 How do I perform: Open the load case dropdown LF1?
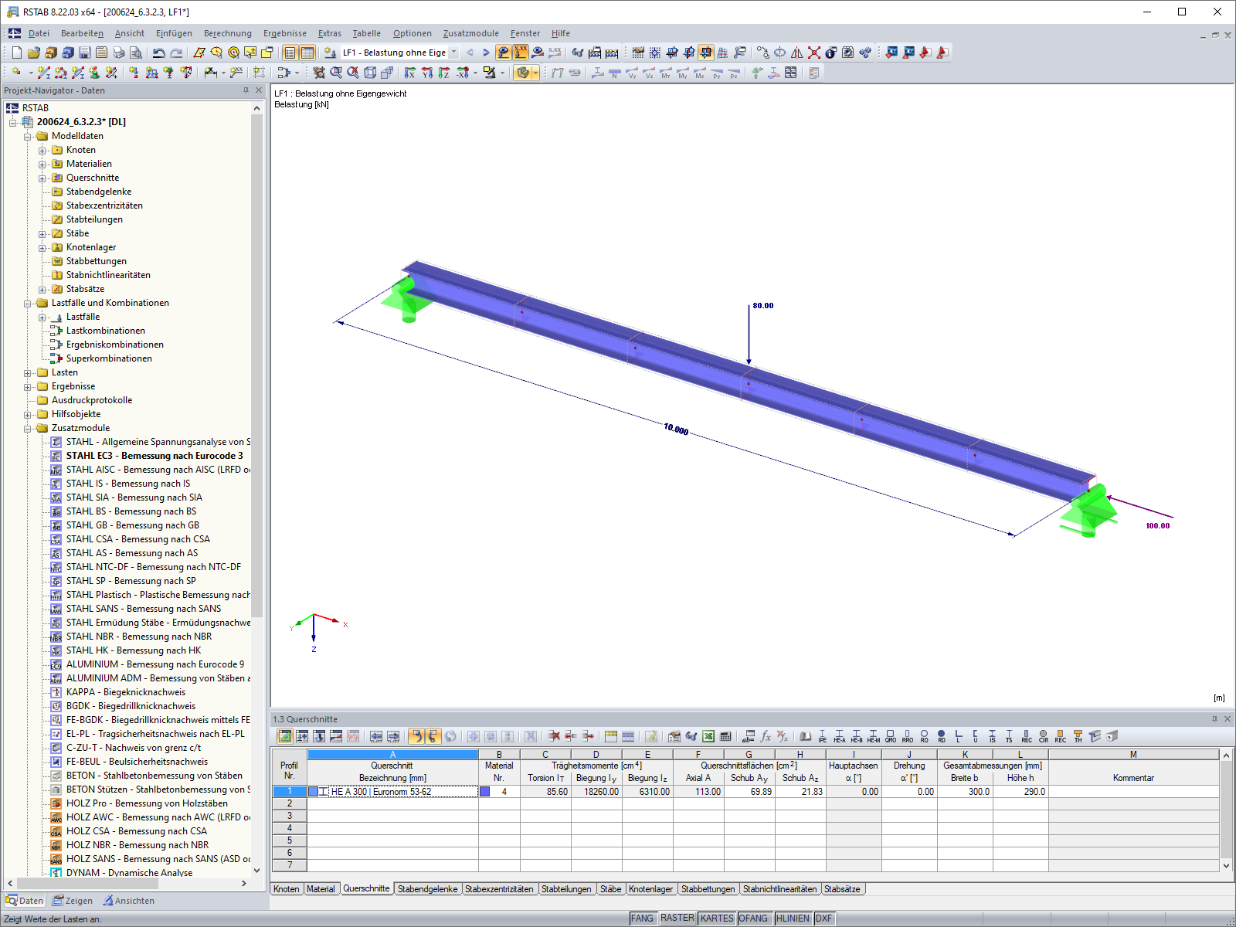click(x=453, y=53)
